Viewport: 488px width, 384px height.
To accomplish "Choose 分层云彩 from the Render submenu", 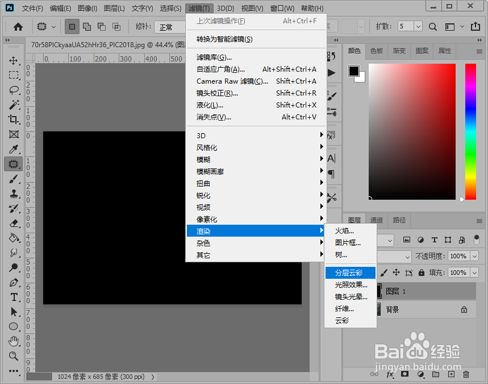I will pyautogui.click(x=349, y=272).
